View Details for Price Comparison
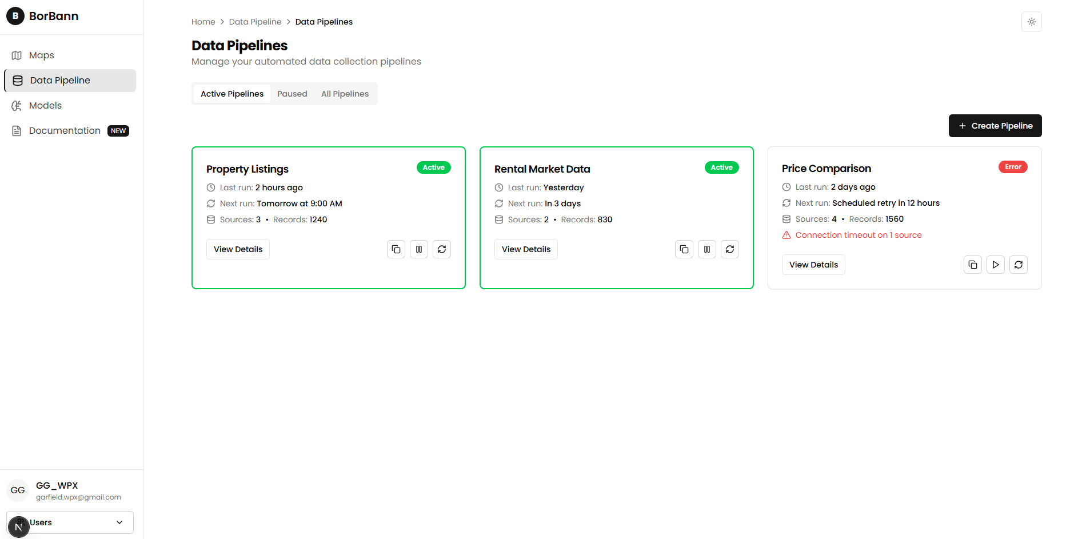This screenshot has width=1086, height=539. coord(813,265)
